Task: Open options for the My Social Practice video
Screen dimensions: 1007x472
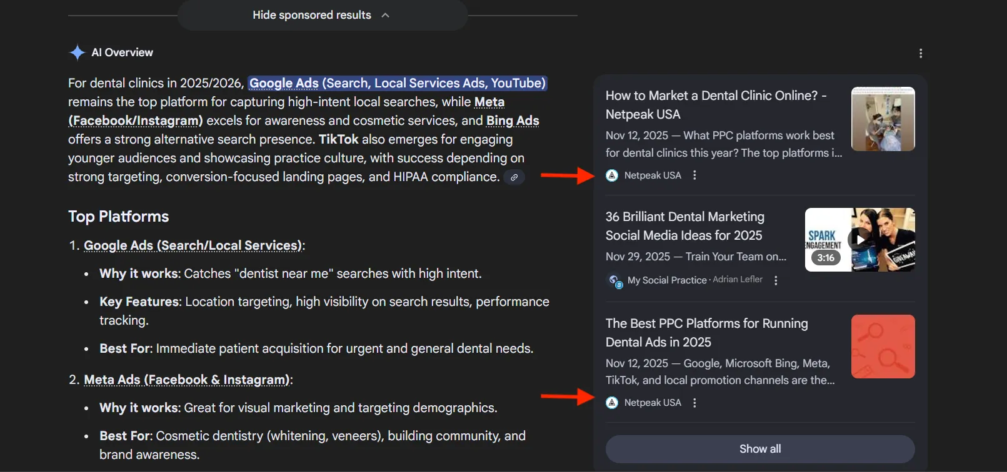Action: pos(776,280)
